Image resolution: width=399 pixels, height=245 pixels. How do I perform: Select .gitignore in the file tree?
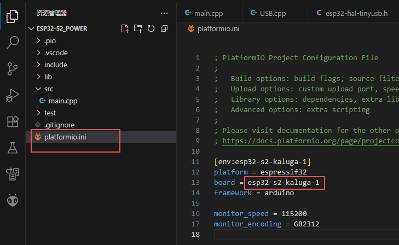pos(59,125)
